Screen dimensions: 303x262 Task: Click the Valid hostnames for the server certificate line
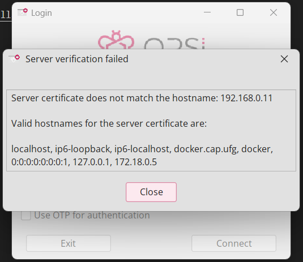pos(109,123)
